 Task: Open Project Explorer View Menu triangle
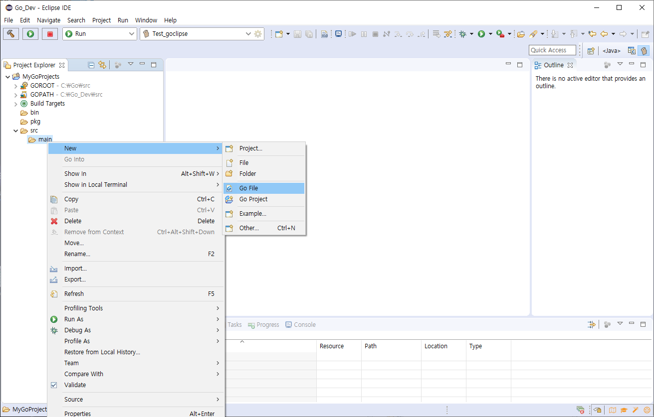click(131, 64)
